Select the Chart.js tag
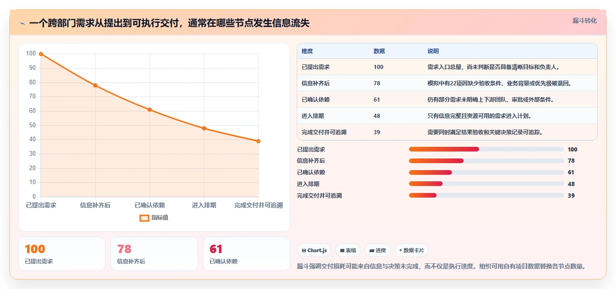This screenshot has height=289, width=616. pos(314,250)
